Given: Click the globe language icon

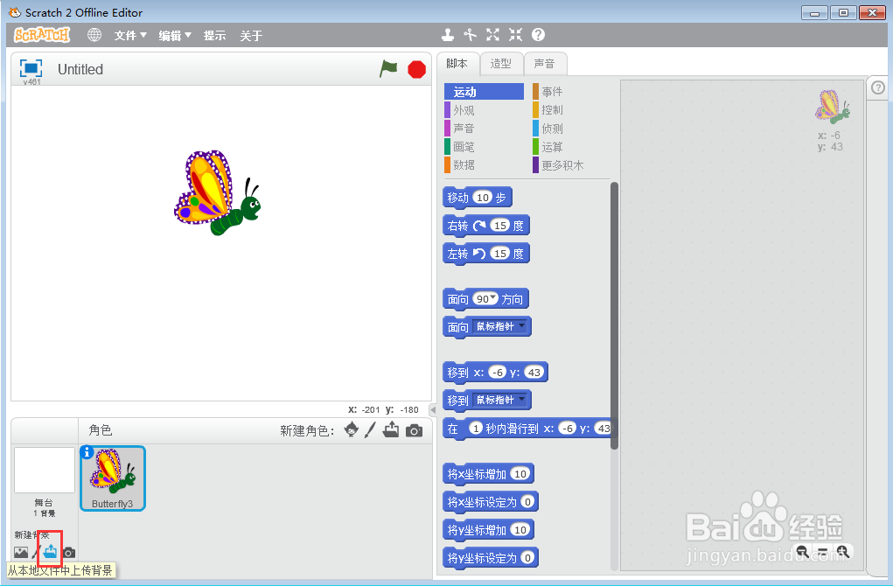Looking at the screenshot, I should pyautogui.click(x=94, y=35).
